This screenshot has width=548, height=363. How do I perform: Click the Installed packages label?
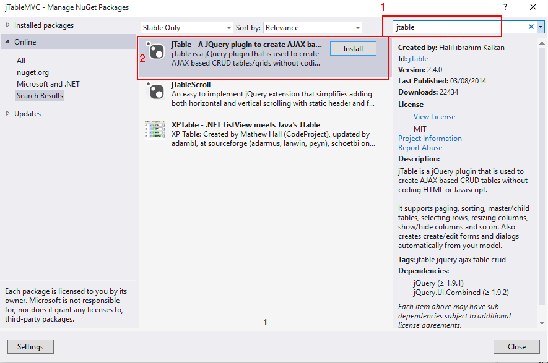coord(44,25)
